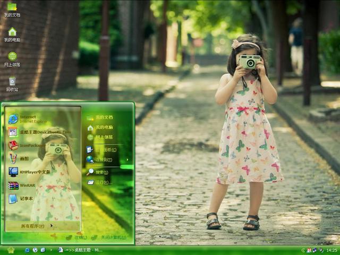Click 关闭计算机(U) shut down button
This screenshot has width=340, height=255.
pos(109,237)
